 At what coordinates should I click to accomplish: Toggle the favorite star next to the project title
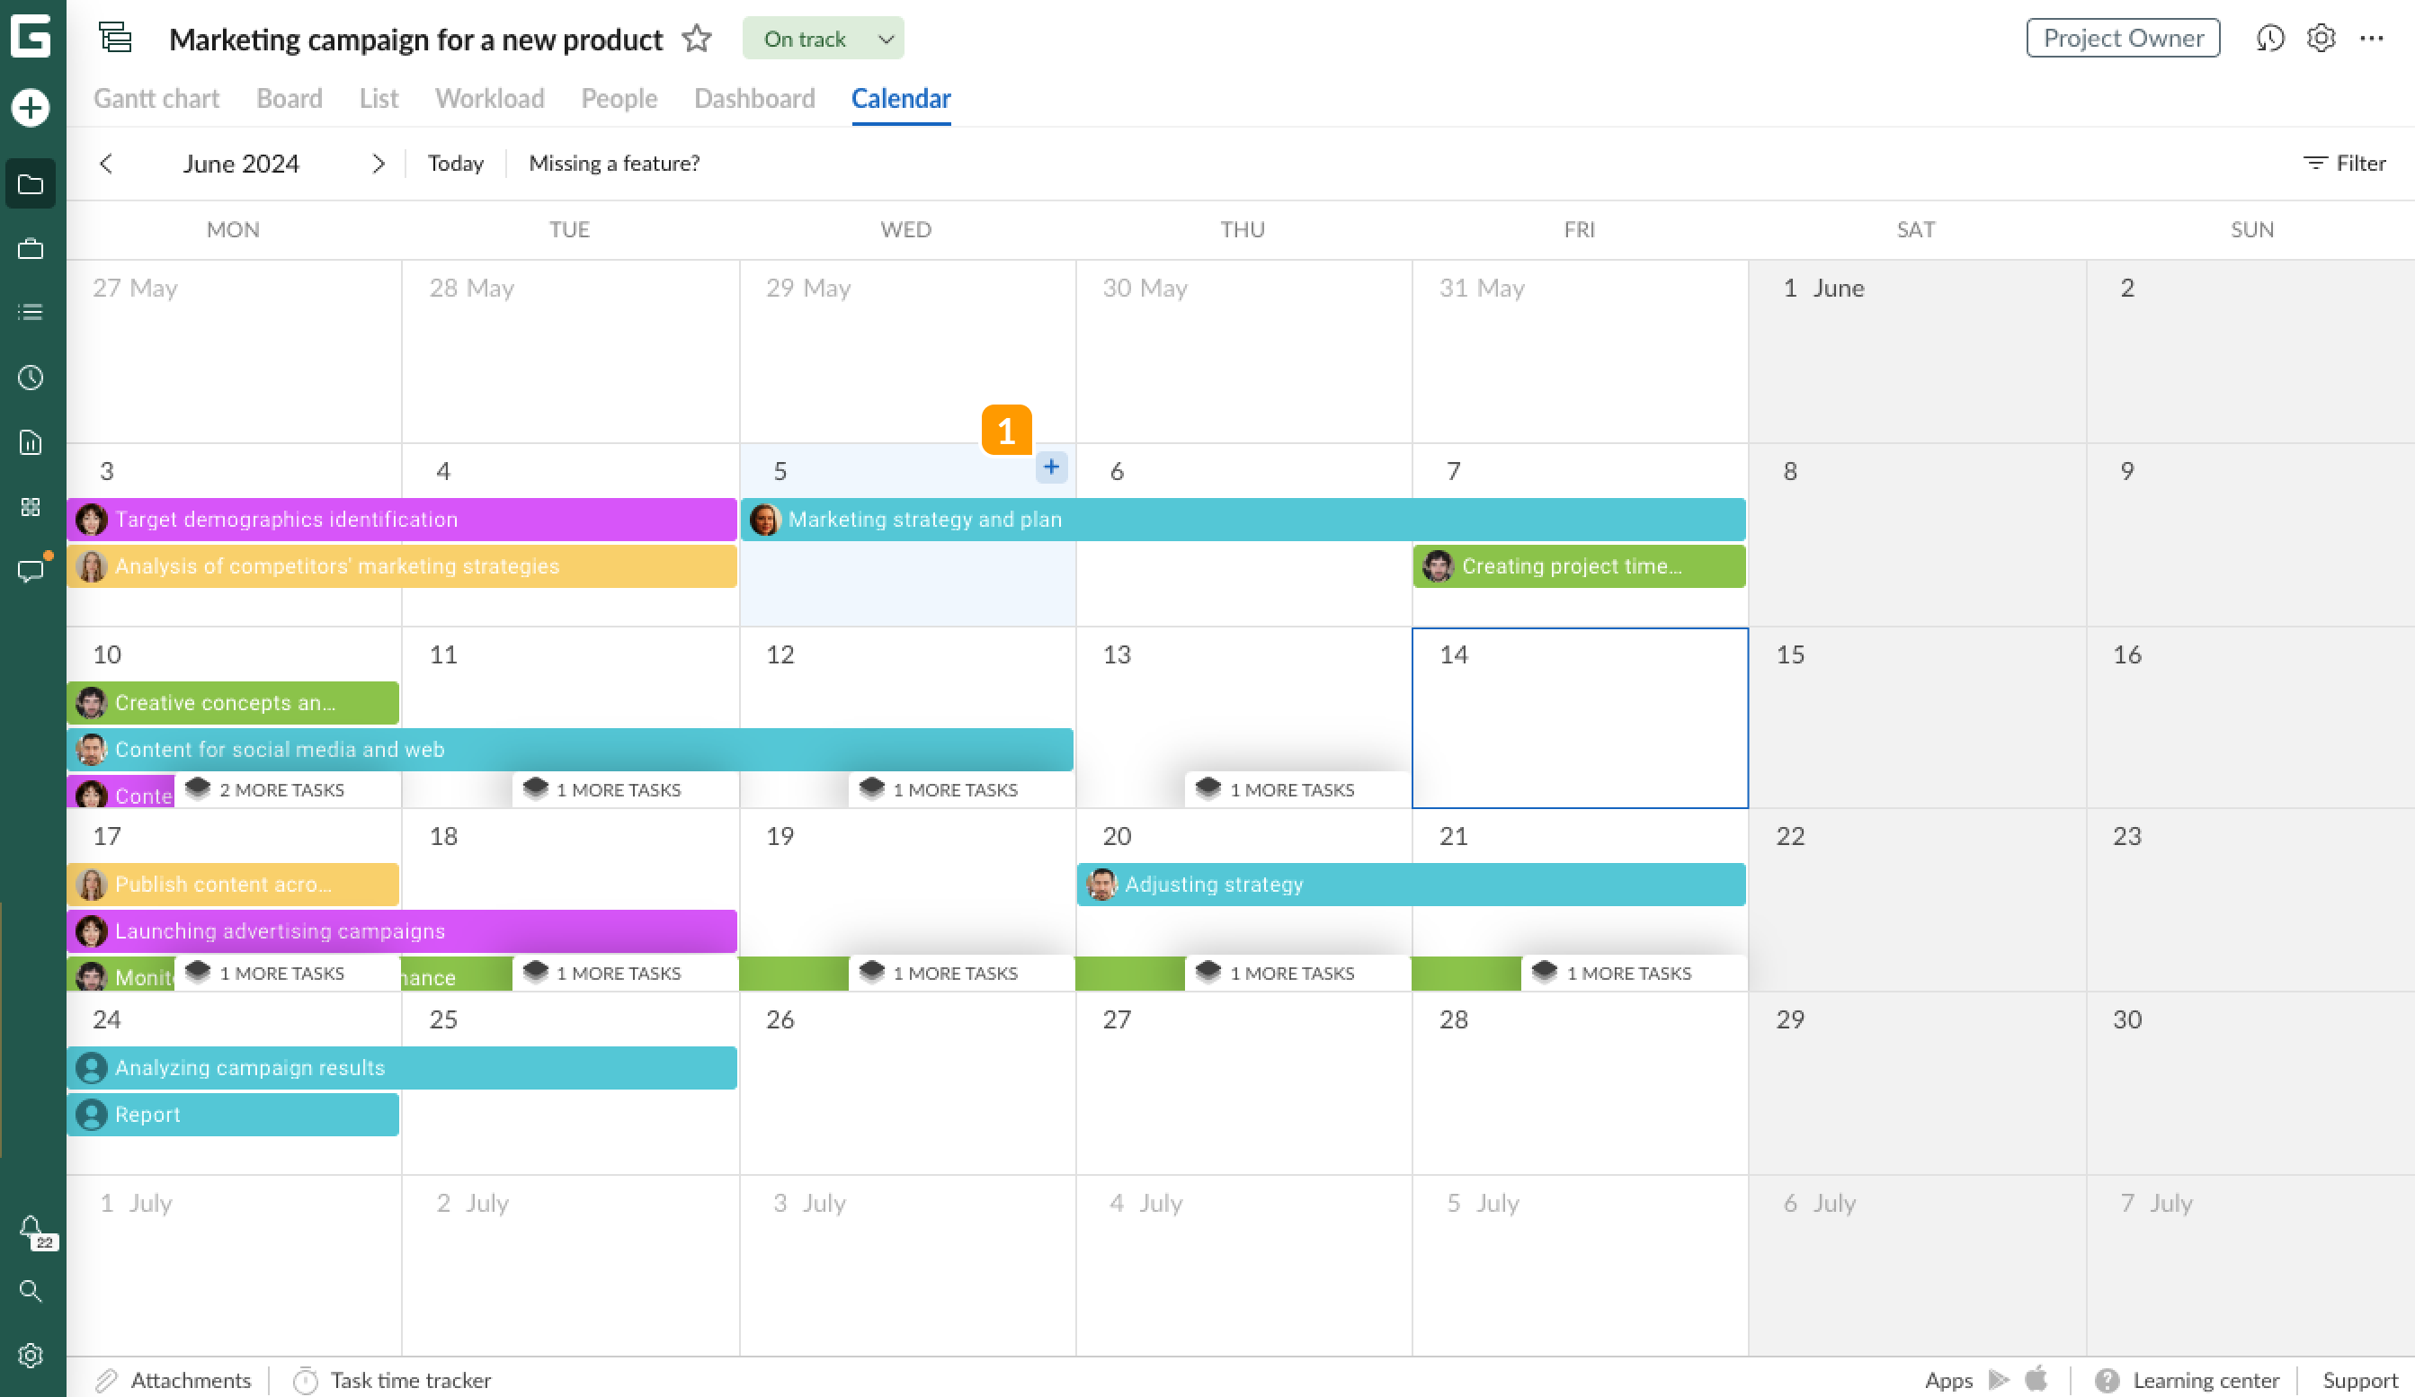(697, 39)
